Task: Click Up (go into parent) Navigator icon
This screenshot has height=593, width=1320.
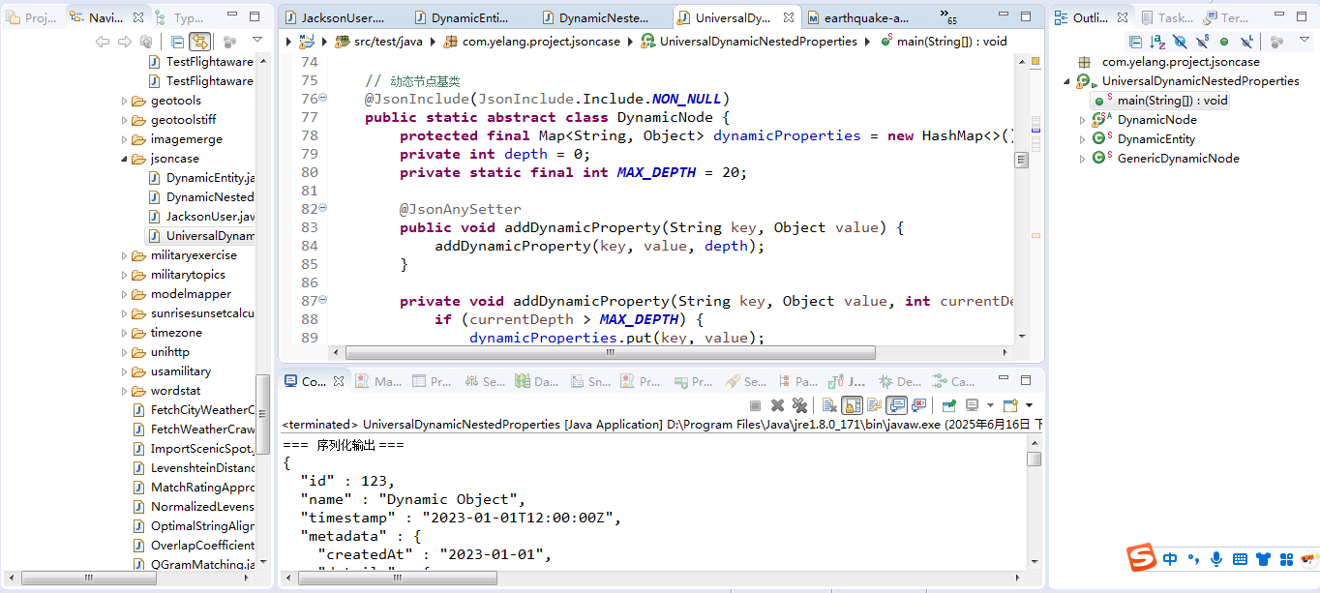Action: tap(146, 42)
